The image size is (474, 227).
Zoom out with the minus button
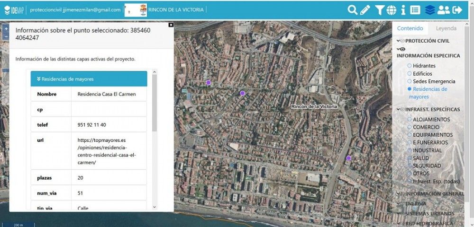pos(6,36)
